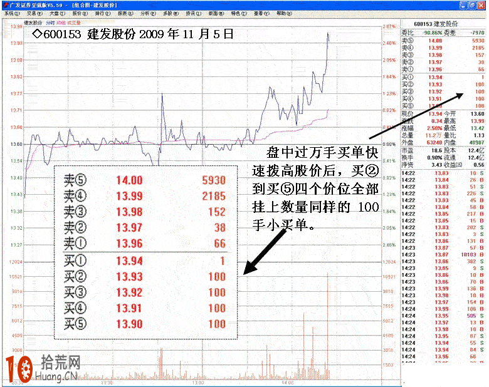Select the 买② row in right quote panel

[443, 84]
